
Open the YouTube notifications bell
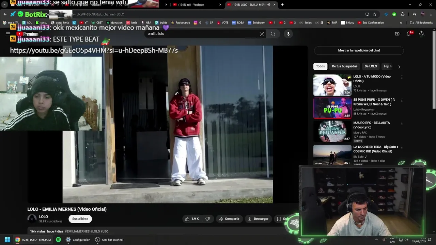409,34
